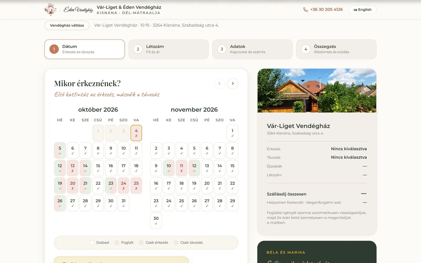The height and width of the screenshot is (263, 421).
Task: Pick November 11 booked day
Action: pyautogui.click(x=181, y=168)
